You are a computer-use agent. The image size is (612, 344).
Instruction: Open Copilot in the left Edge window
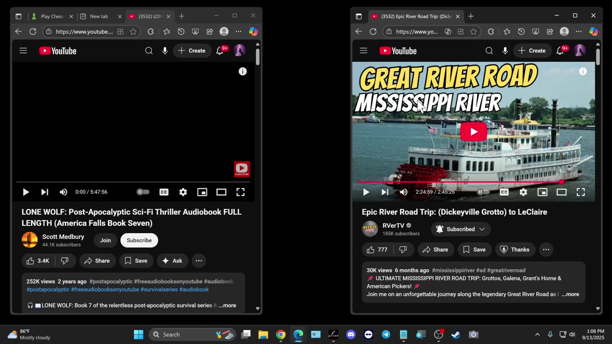point(253,32)
